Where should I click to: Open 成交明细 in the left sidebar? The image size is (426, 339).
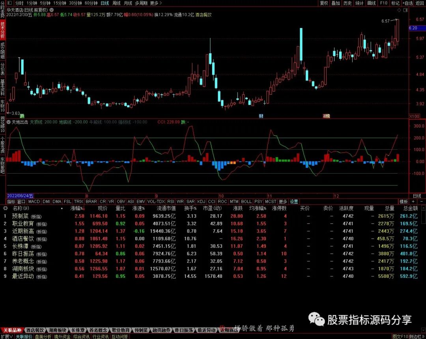pos(2,50)
